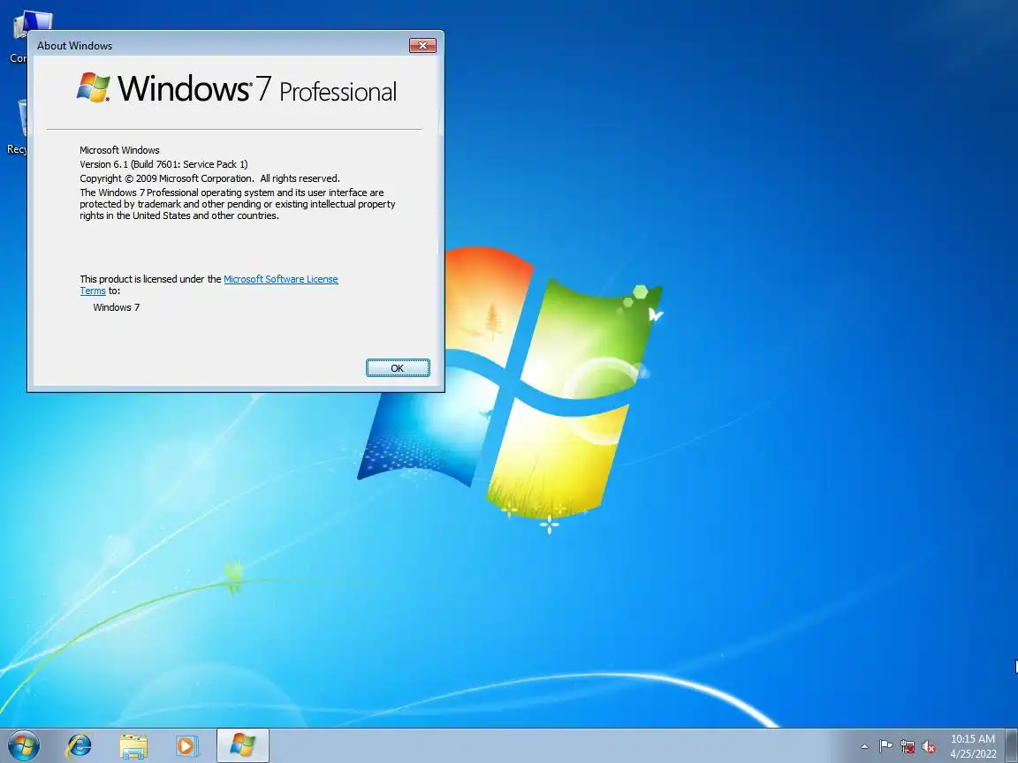Viewport: 1018px width, 763px height.
Task: Click the 'Version 6.1 (Build 7601: Service Pack 1)' text
Action: pyautogui.click(x=163, y=164)
